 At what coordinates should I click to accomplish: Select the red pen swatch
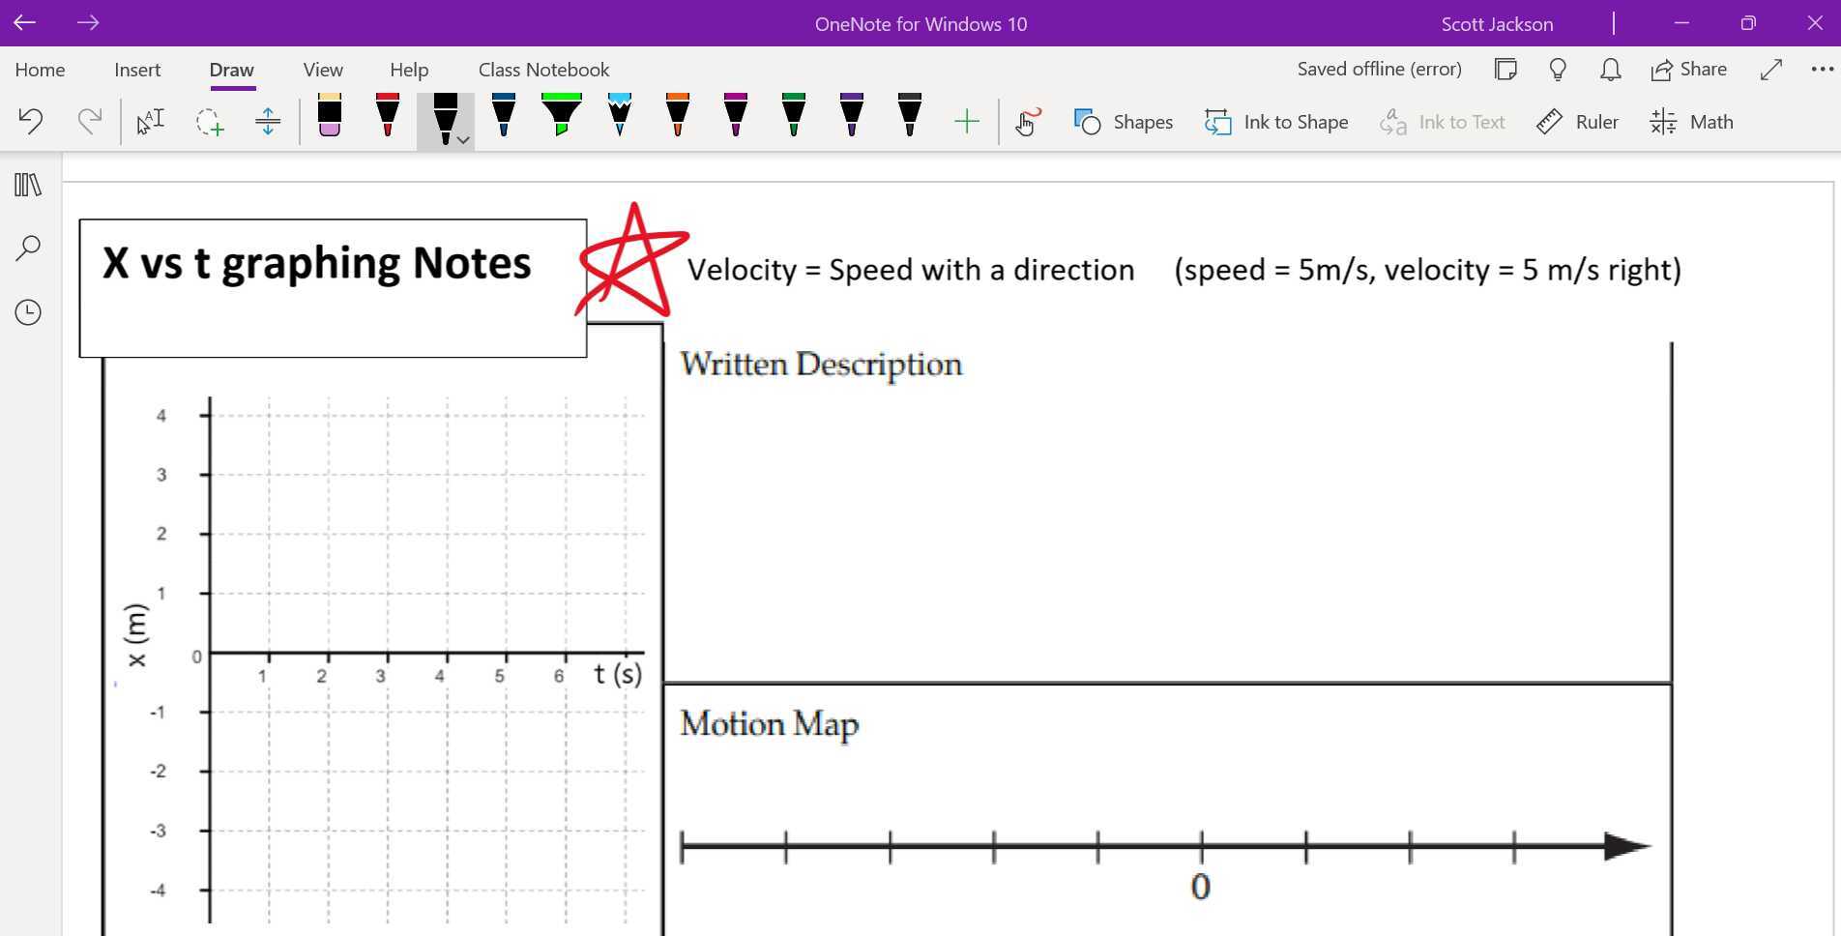387,116
